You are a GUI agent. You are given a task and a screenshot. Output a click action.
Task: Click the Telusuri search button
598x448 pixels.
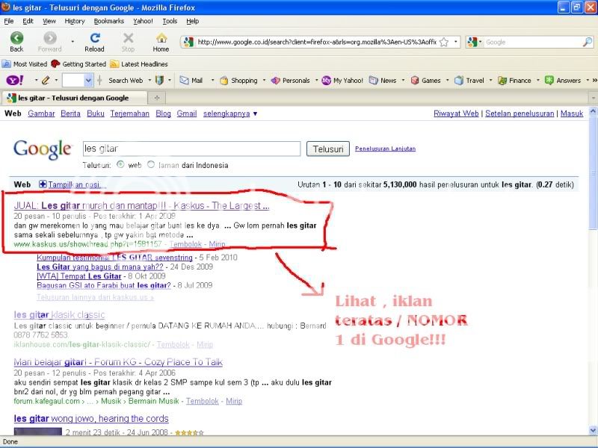(328, 149)
